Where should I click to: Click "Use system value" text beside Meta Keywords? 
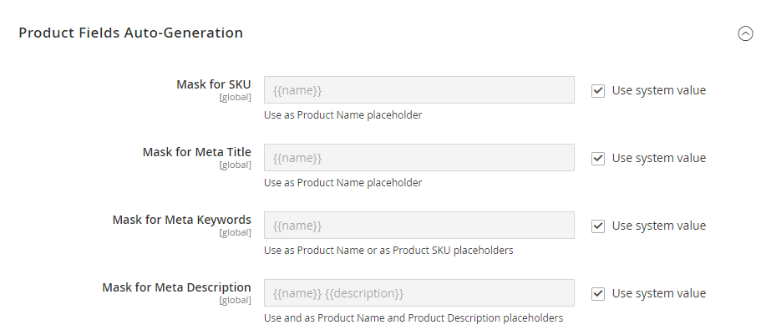[x=658, y=226]
